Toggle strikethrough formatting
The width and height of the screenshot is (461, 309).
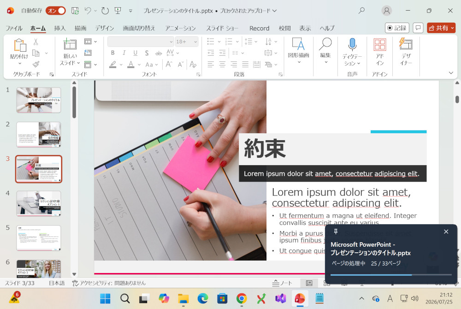coord(159,53)
